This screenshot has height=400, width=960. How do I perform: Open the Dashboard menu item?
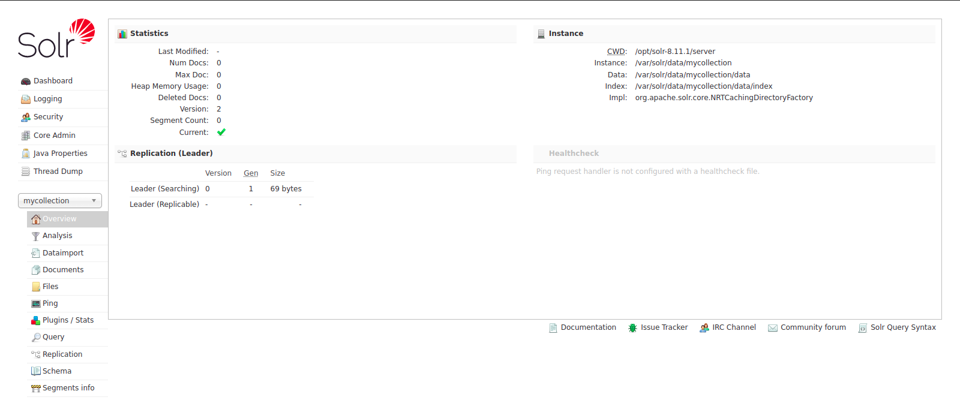(53, 81)
